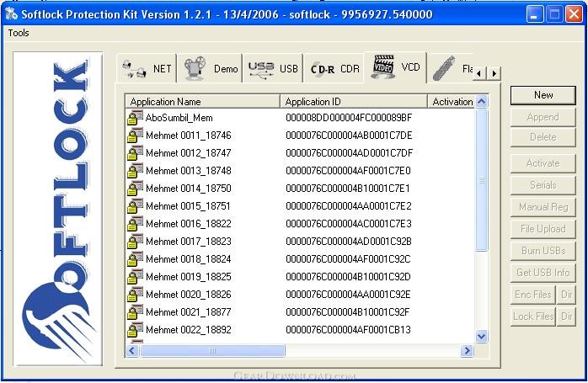Click lock icon beside Mehmet 0016_18822
Image resolution: width=588 pixels, height=383 pixels.
(135, 223)
